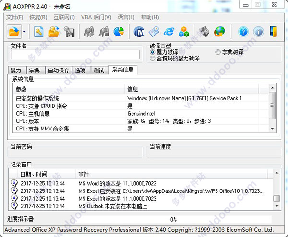Expand the Open File dropdown arrow
Screen dimensions: 288x237
pos(24,32)
